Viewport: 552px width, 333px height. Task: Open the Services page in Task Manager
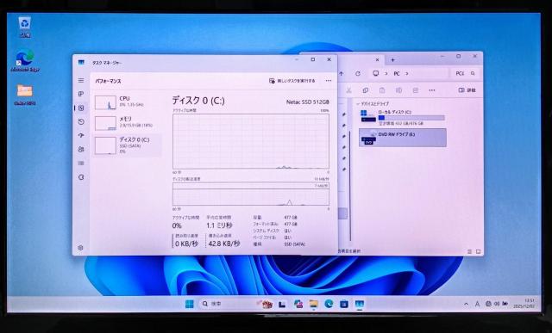pyautogui.click(x=81, y=177)
